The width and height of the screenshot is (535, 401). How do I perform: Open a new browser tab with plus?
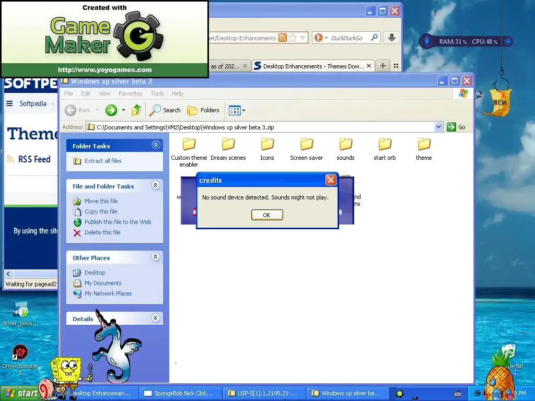383,66
